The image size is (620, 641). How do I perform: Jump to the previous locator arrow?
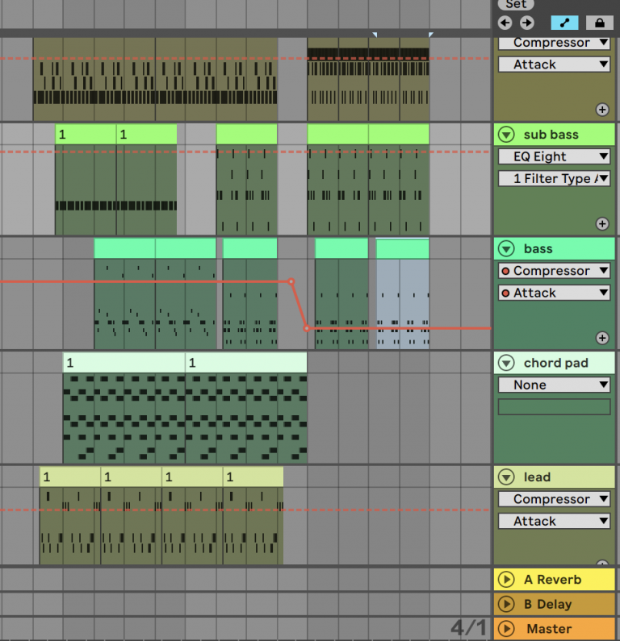tap(505, 23)
